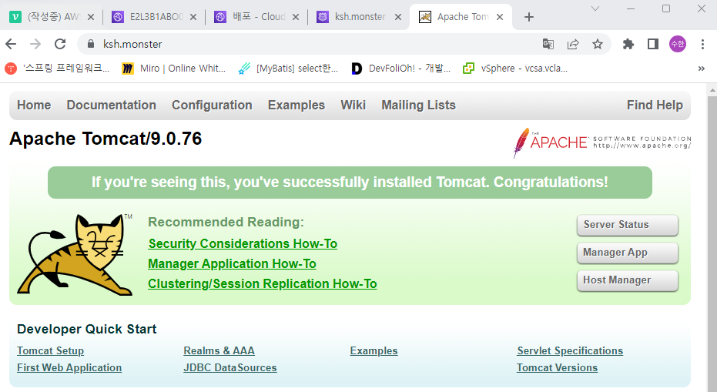
Task: Open the Tomcat Versions link
Action: (557, 368)
